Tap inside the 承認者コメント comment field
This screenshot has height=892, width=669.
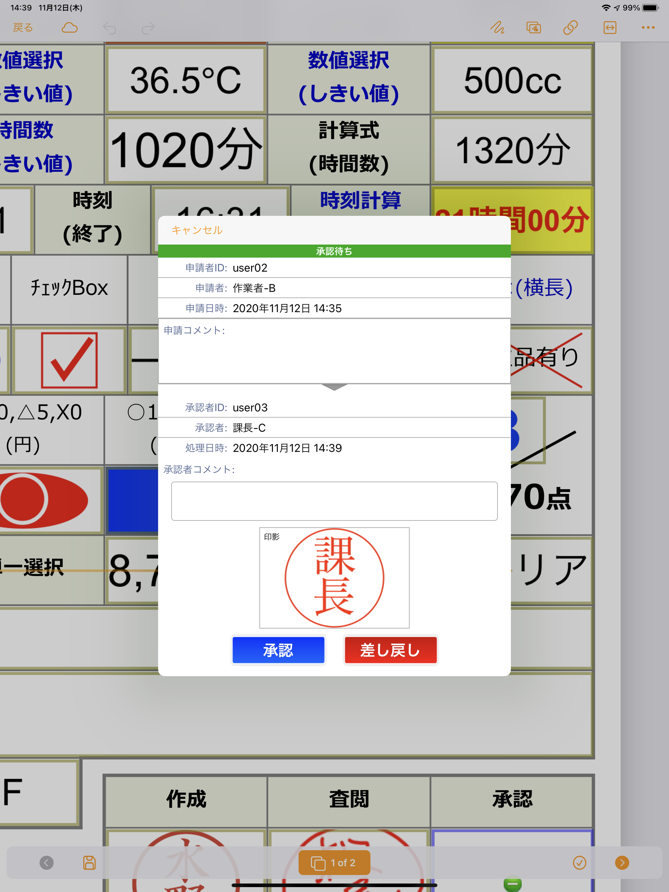(x=334, y=501)
